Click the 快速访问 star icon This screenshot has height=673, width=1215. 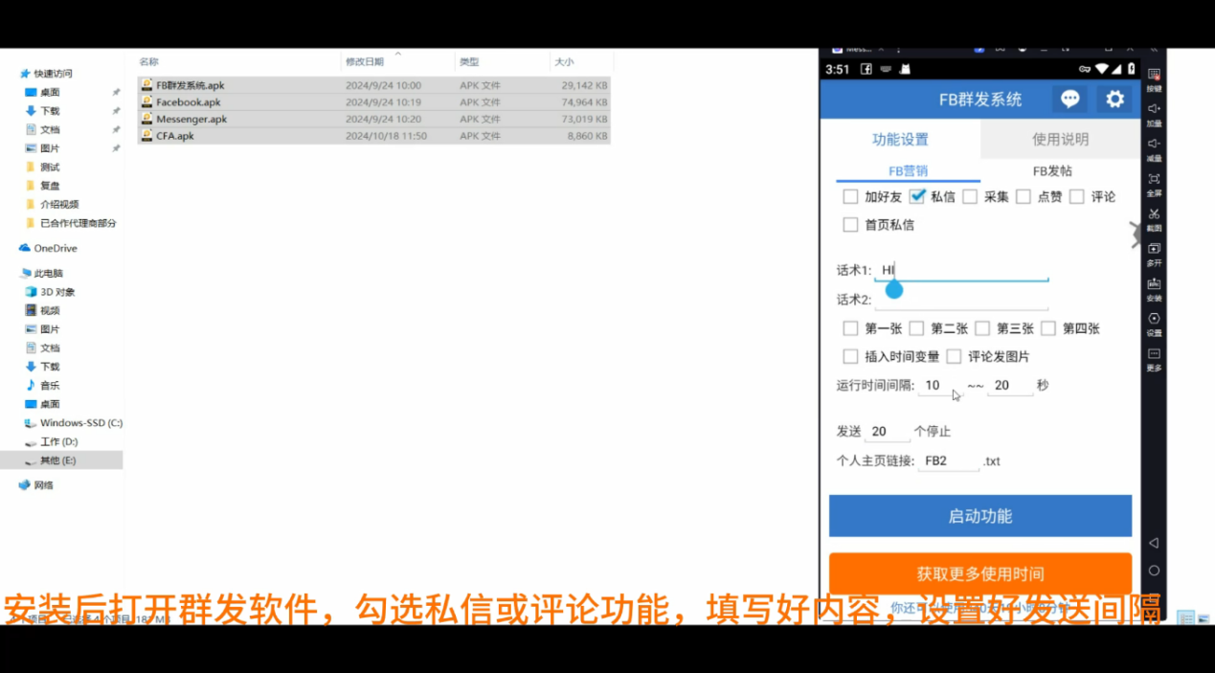tap(25, 74)
